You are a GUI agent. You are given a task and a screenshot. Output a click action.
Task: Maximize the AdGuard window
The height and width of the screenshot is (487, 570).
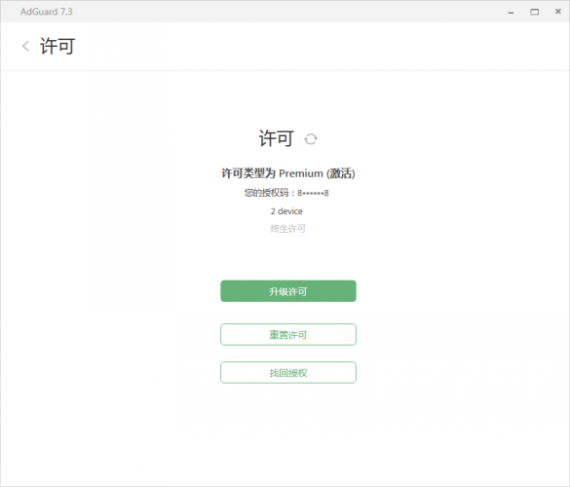coord(534,12)
